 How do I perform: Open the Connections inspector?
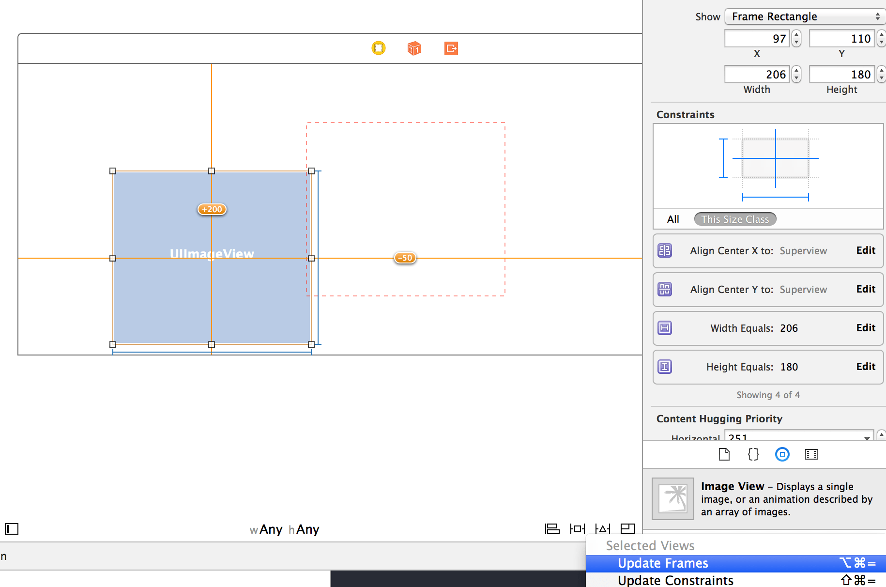811,454
